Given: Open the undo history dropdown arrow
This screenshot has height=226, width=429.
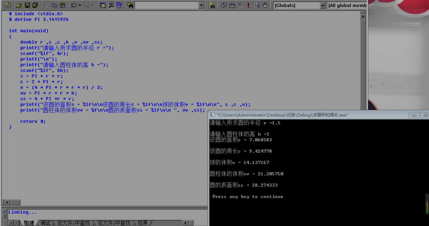Looking at the screenshot, I should pyautogui.click(x=80, y=5).
